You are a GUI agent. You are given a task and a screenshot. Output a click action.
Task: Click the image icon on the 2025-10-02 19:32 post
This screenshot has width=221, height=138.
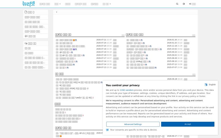click(161, 49)
